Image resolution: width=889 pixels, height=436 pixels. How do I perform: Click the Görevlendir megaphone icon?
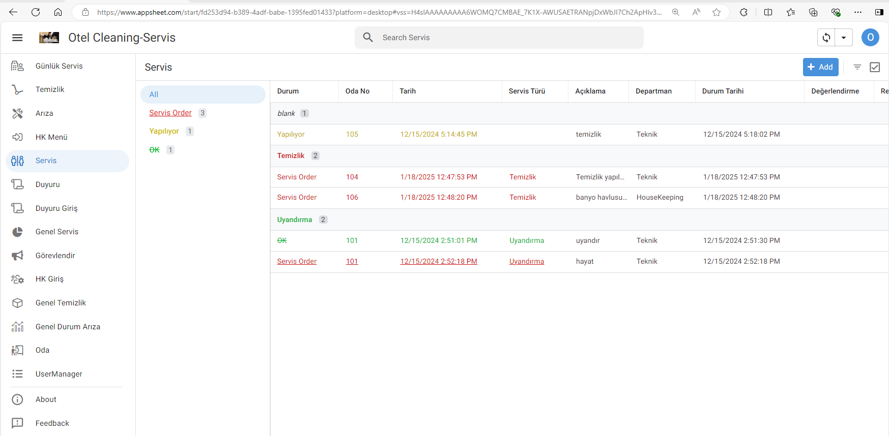click(x=17, y=256)
